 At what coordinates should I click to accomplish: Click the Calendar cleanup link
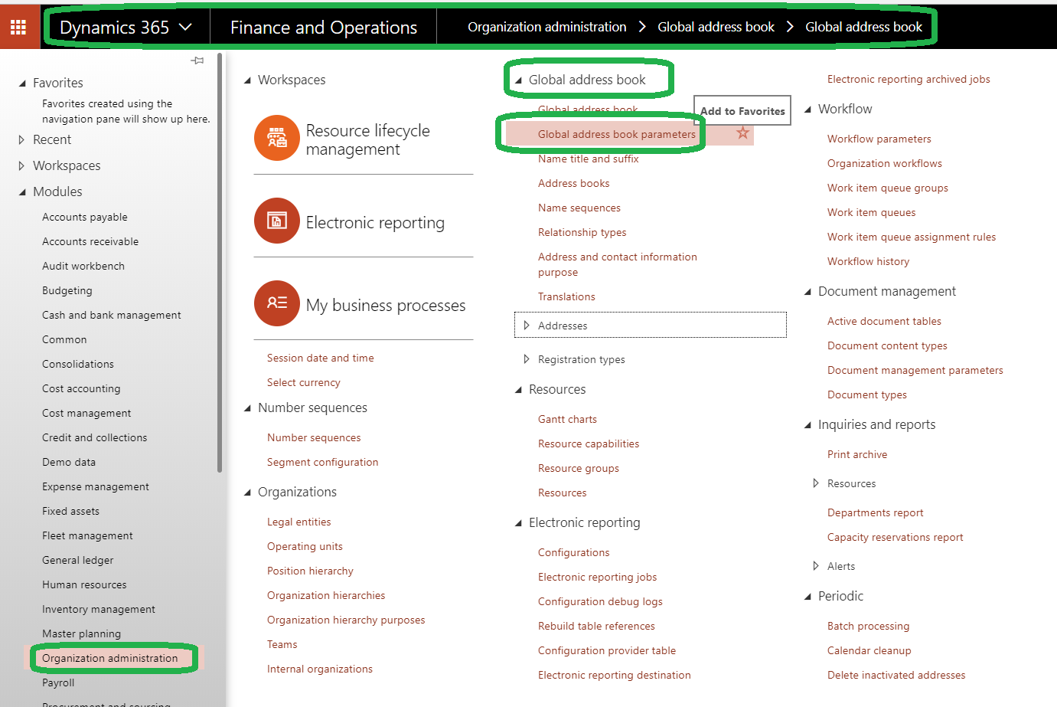869,650
